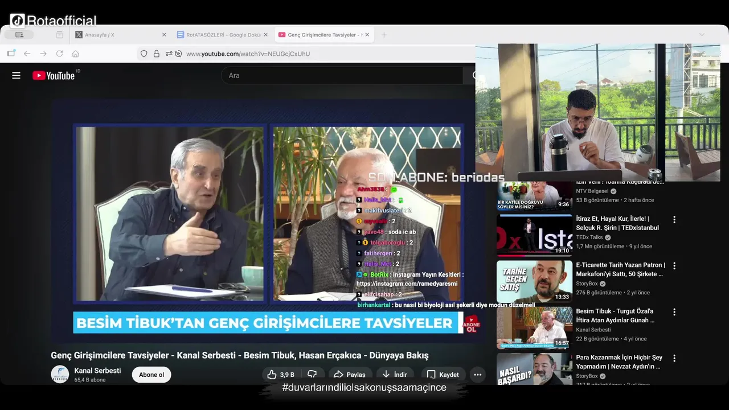Like the video with thumbs up 3,9 B
The image size is (729, 410).
[x=281, y=375]
